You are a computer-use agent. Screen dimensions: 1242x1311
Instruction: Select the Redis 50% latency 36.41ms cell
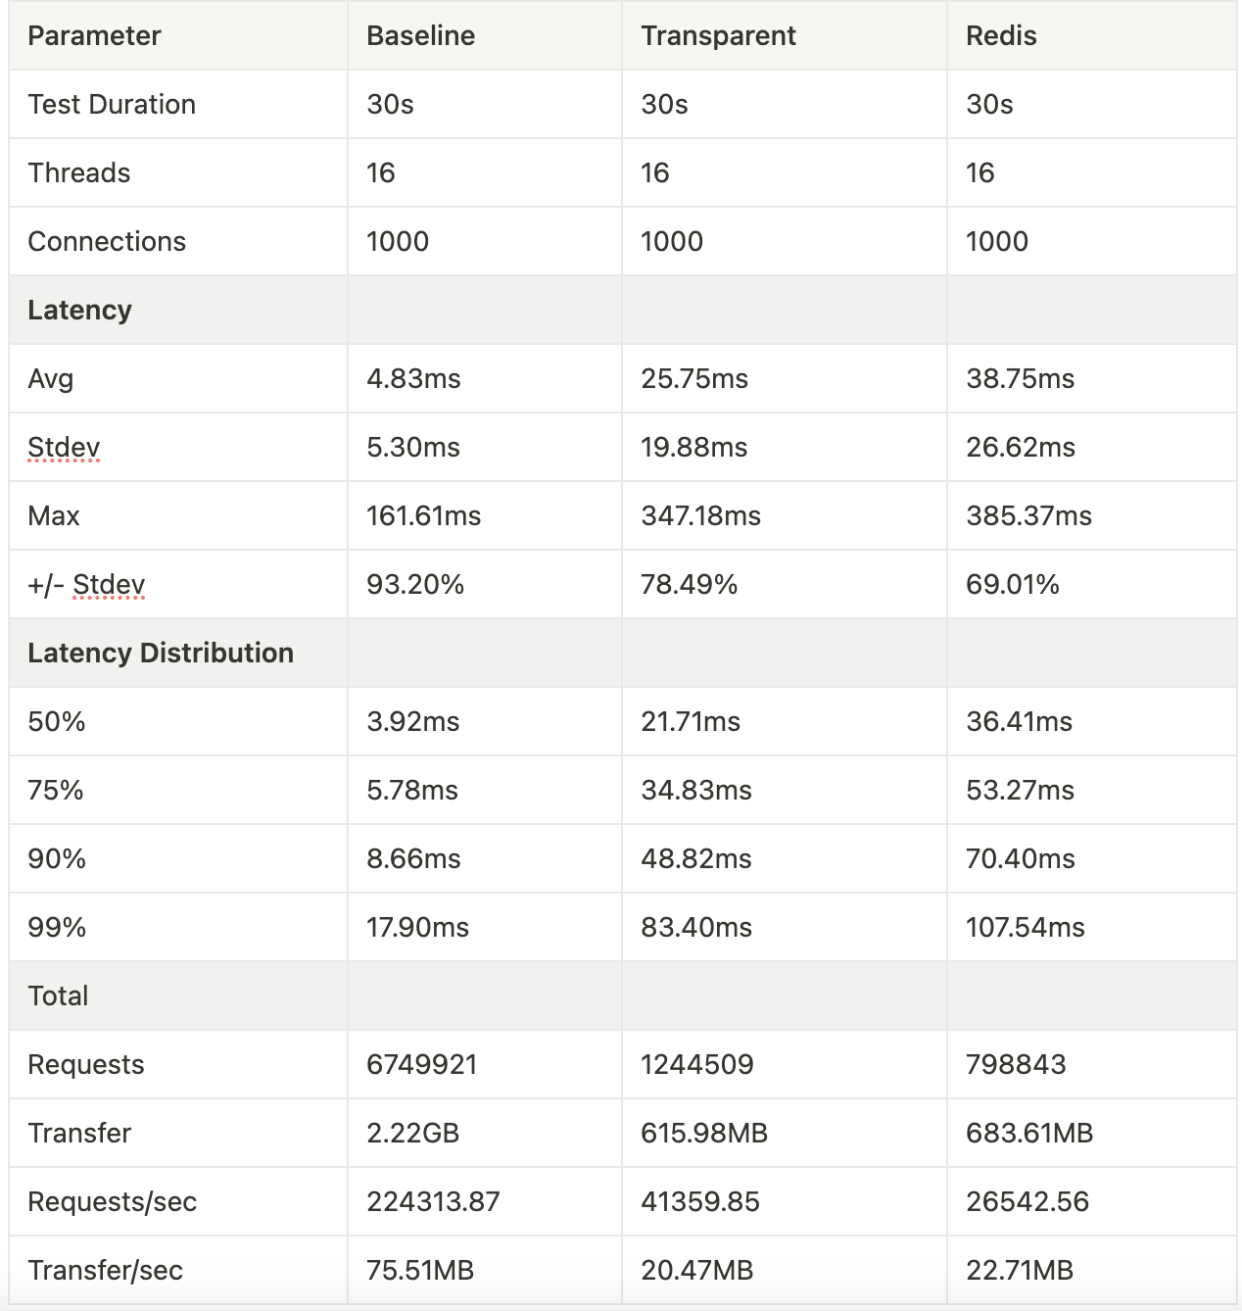point(1019,722)
